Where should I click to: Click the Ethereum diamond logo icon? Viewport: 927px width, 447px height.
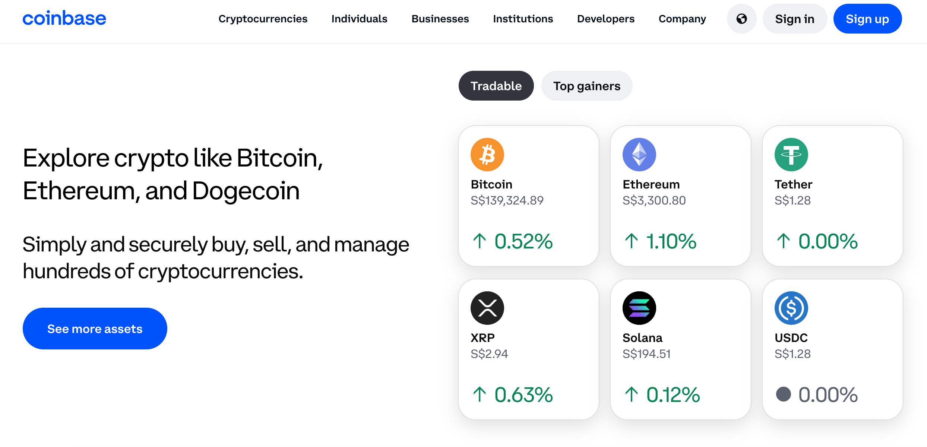tap(639, 155)
